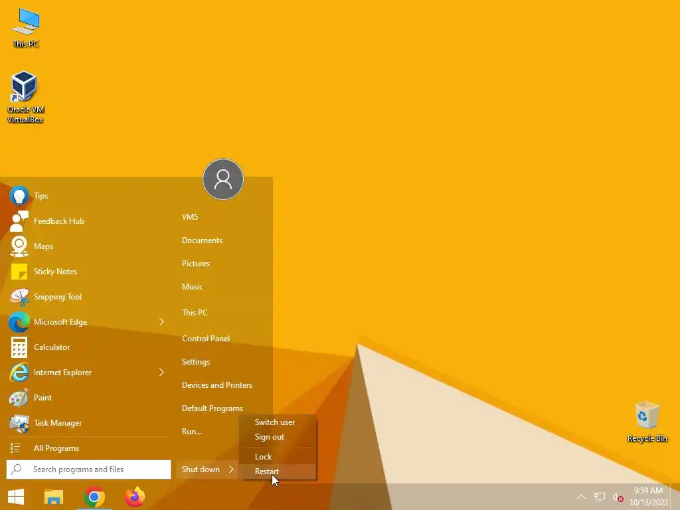Open the Tips app icon

[x=19, y=196]
